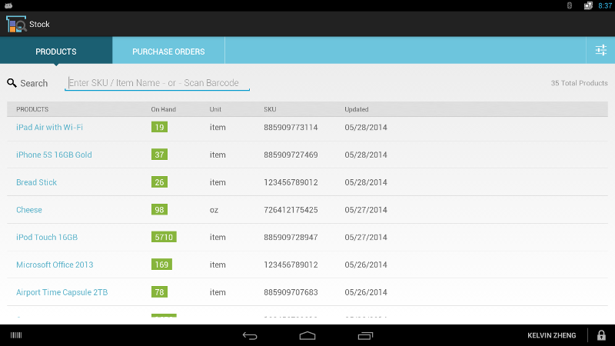Viewport: 615px width, 346px height.
Task: Tap the barcode scanner icon
Action: click(x=16, y=335)
